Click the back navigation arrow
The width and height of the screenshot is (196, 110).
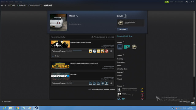coord(2,5)
